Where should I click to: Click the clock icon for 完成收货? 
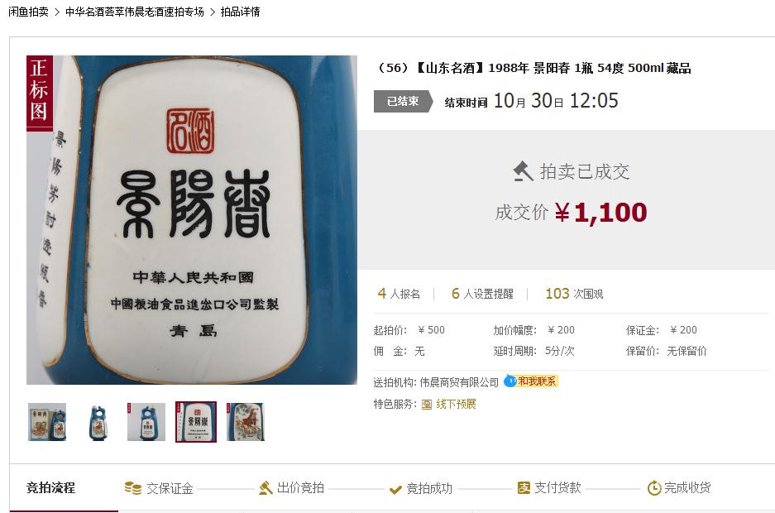pos(654,488)
